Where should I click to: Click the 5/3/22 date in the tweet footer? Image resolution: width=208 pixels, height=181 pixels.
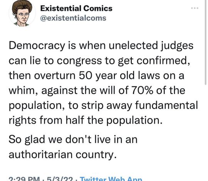60,179
